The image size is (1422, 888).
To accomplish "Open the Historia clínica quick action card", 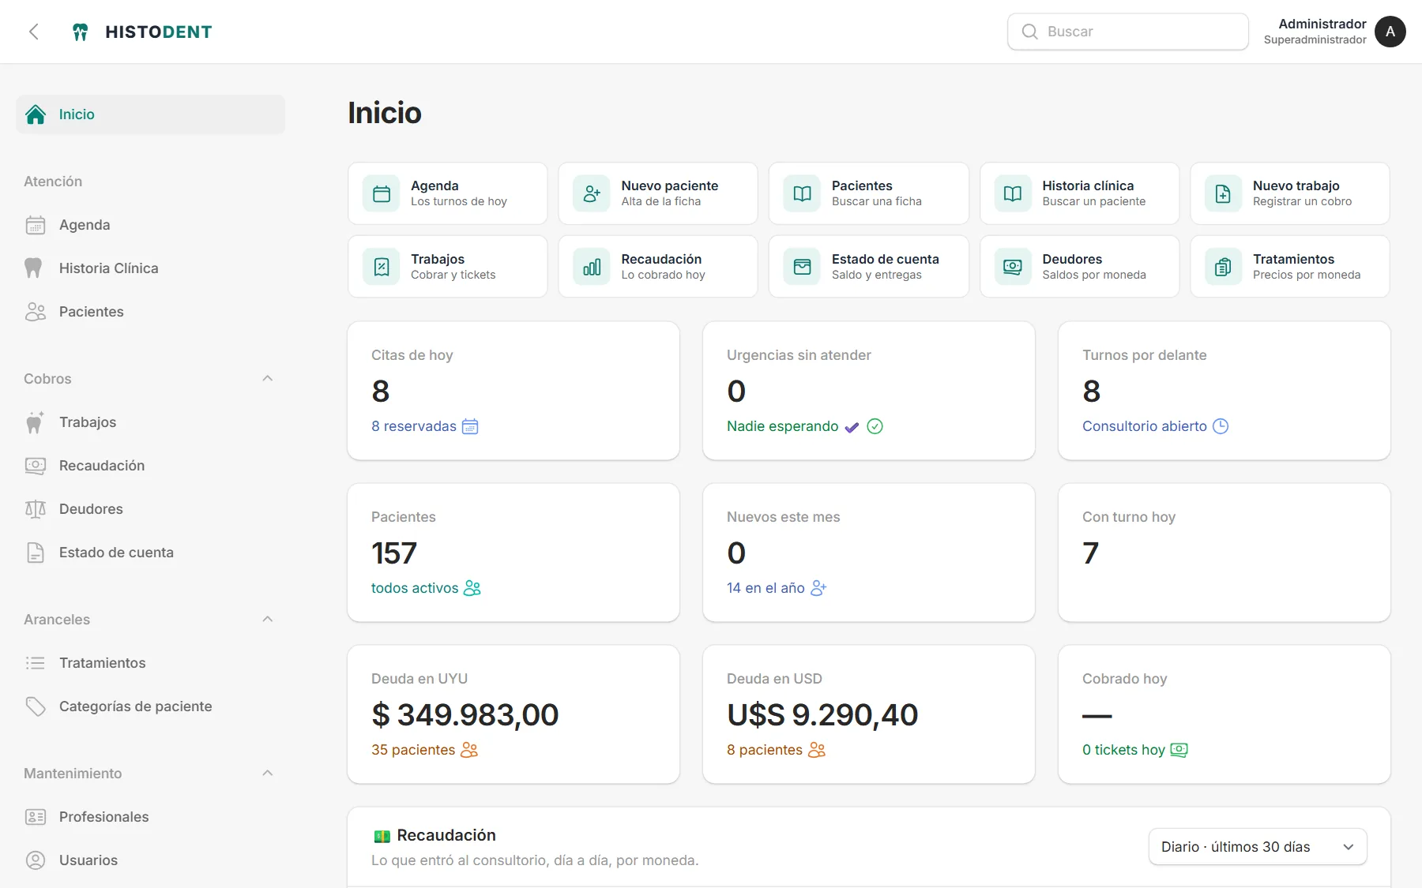I will (x=1079, y=193).
